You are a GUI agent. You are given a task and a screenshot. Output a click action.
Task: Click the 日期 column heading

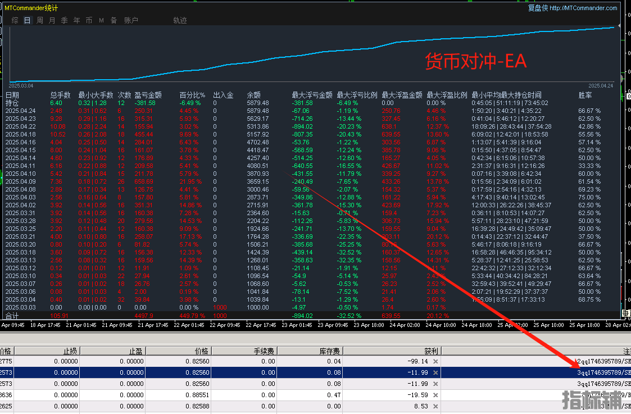click(x=12, y=95)
